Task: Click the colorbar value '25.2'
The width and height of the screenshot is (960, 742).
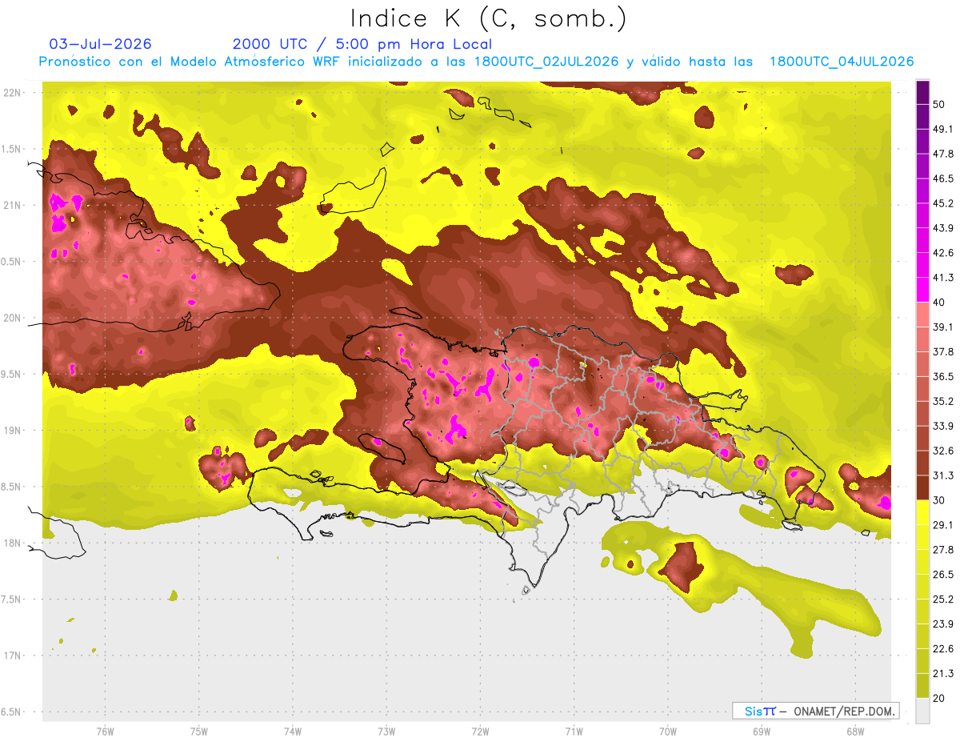Action: pos(943,599)
